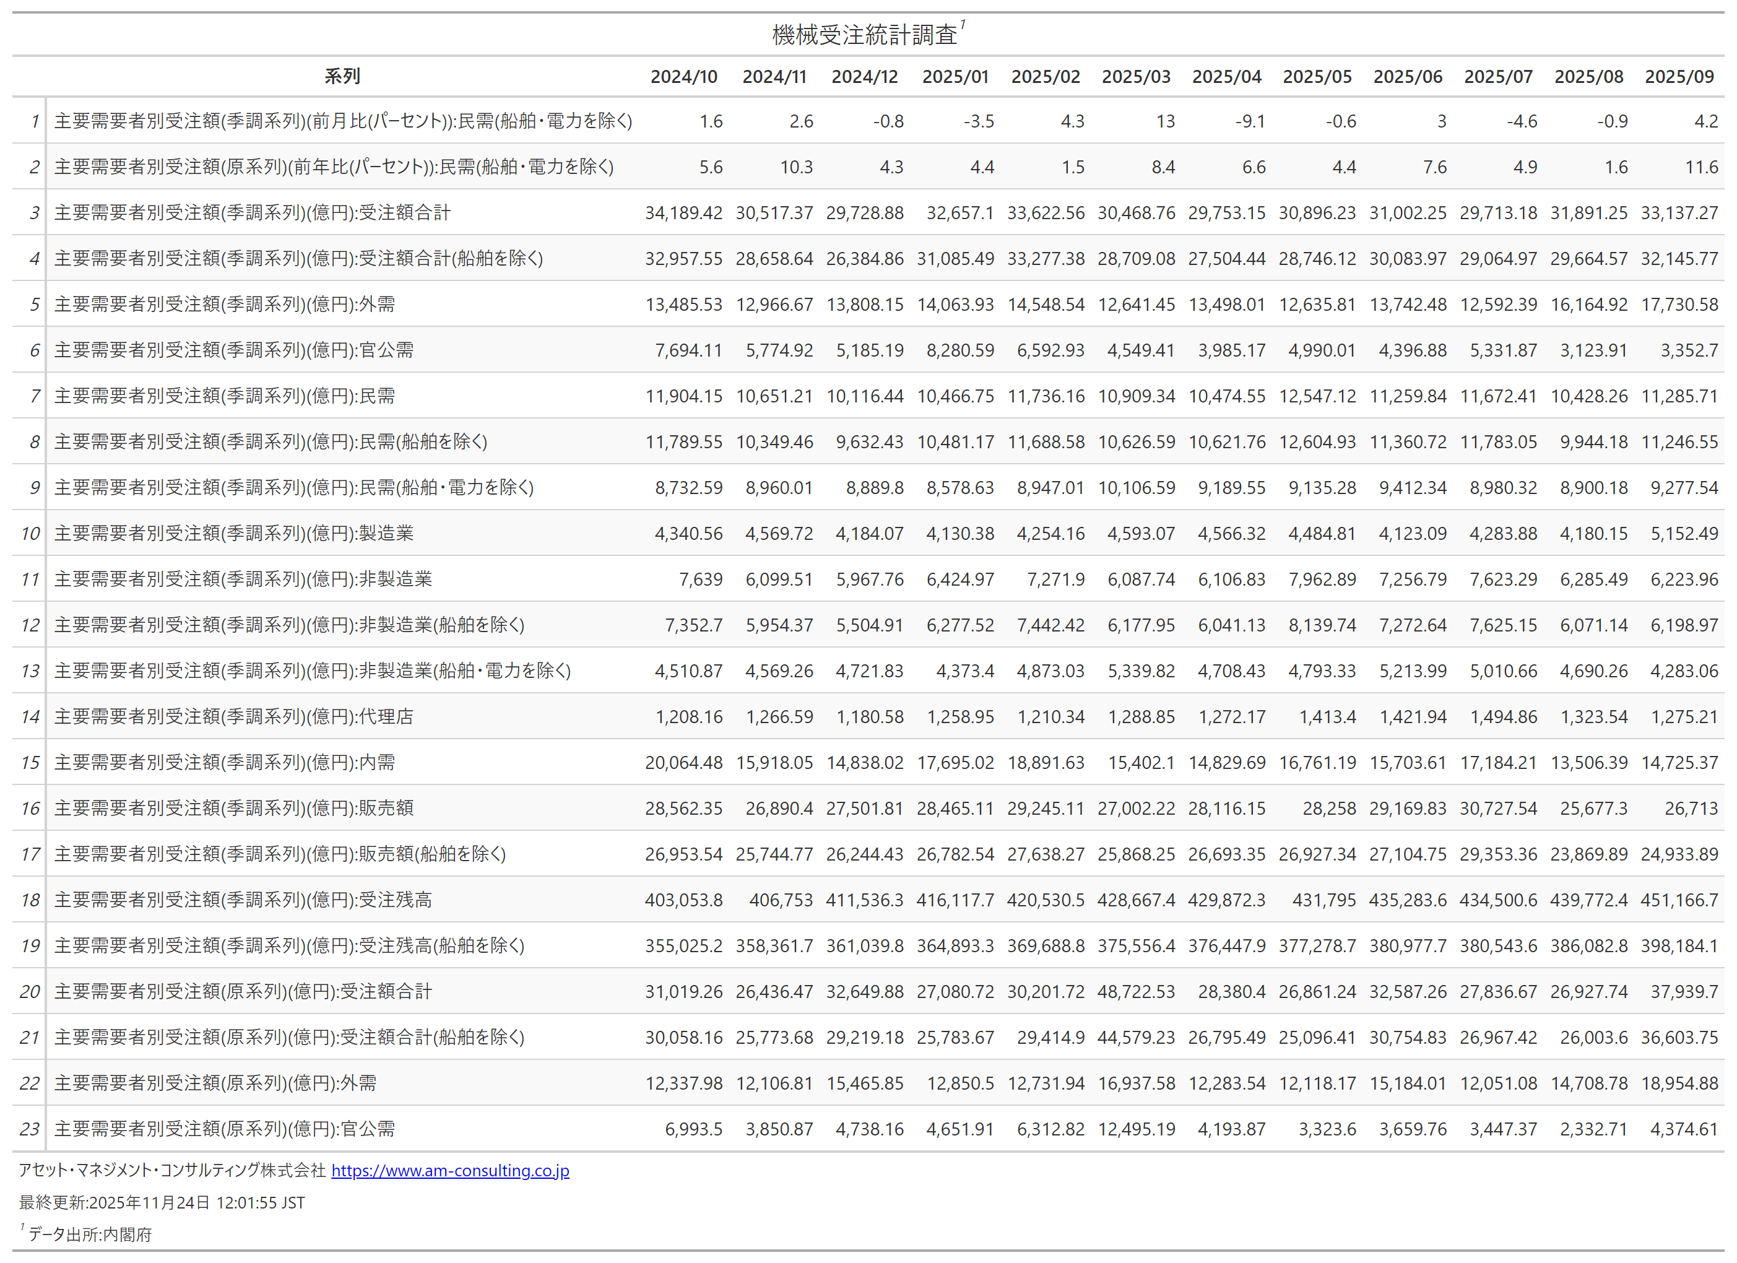Select row 3 受注額合計 label

tap(252, 212)
